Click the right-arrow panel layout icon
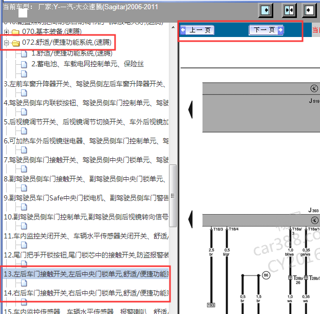Image resolution: width=320 pixels, height=314 pixels. click(x=266, y=10)
